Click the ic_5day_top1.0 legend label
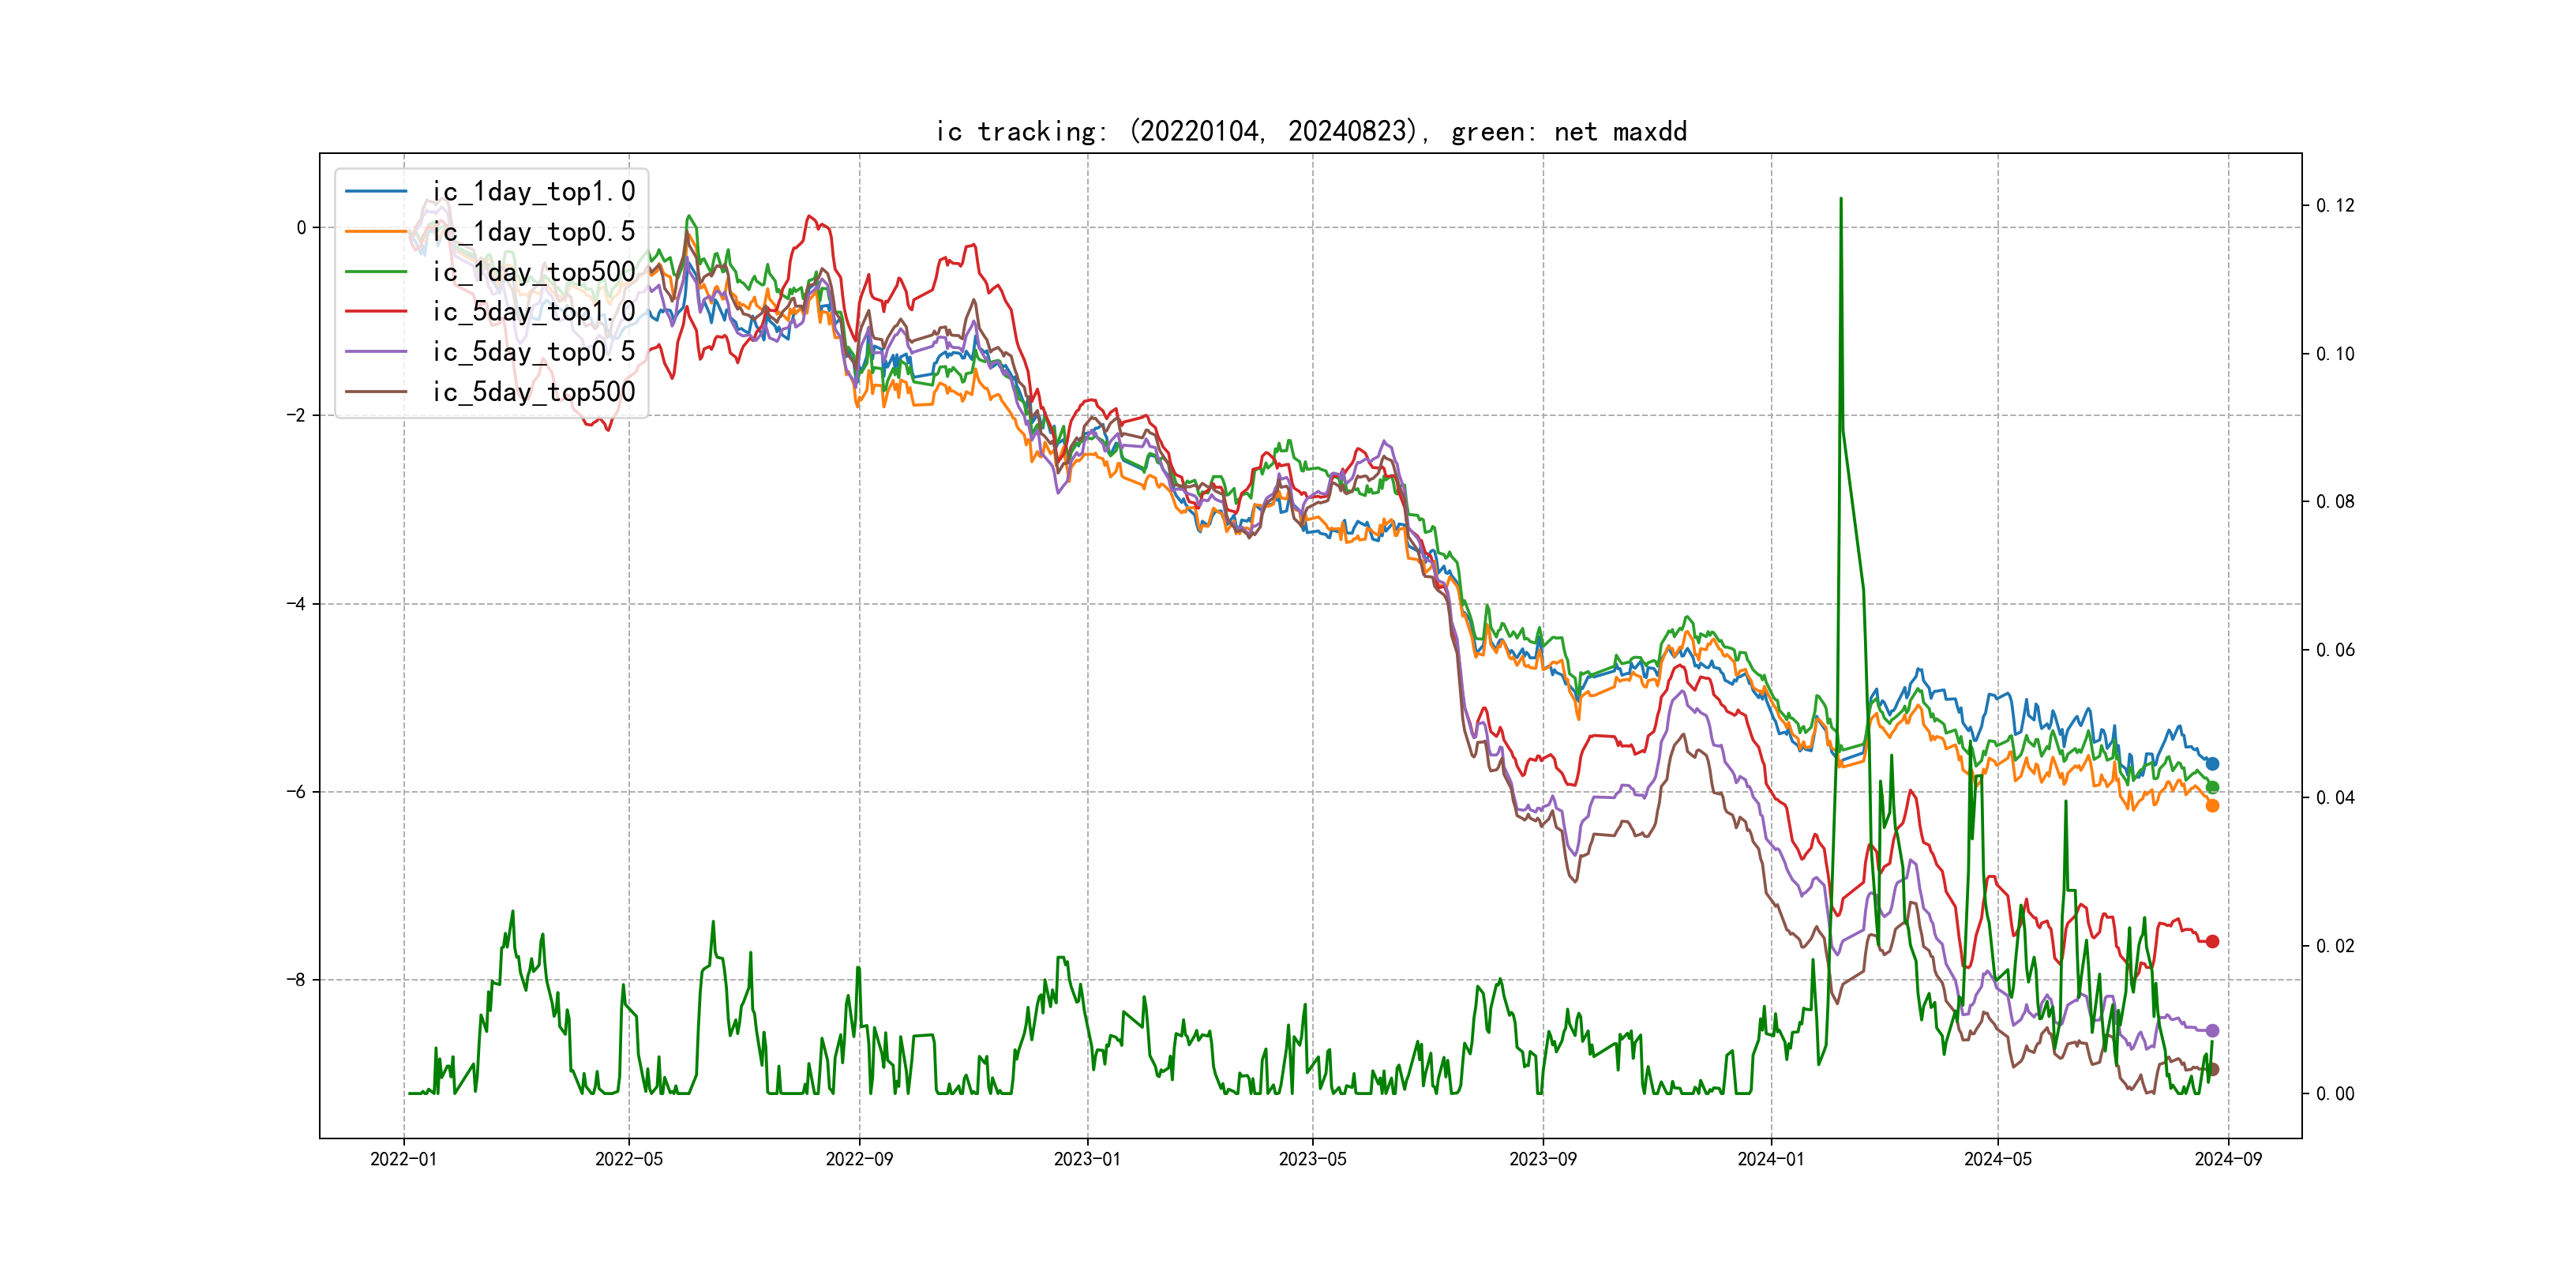The width and height of the screenshot is (2558, 1279). pos(533,312)
